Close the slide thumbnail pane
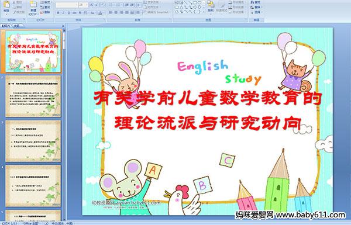Screen dimensions: 351x225 coord(63,26)
